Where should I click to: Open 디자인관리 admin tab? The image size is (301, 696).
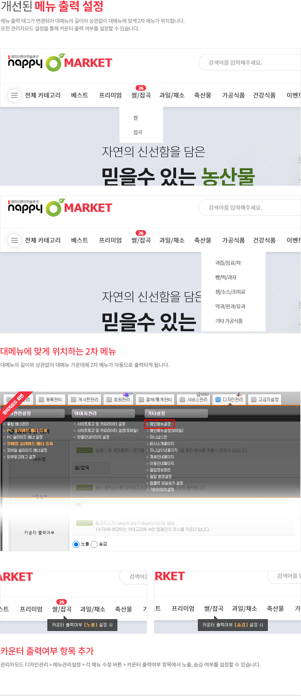click(229, 399)
